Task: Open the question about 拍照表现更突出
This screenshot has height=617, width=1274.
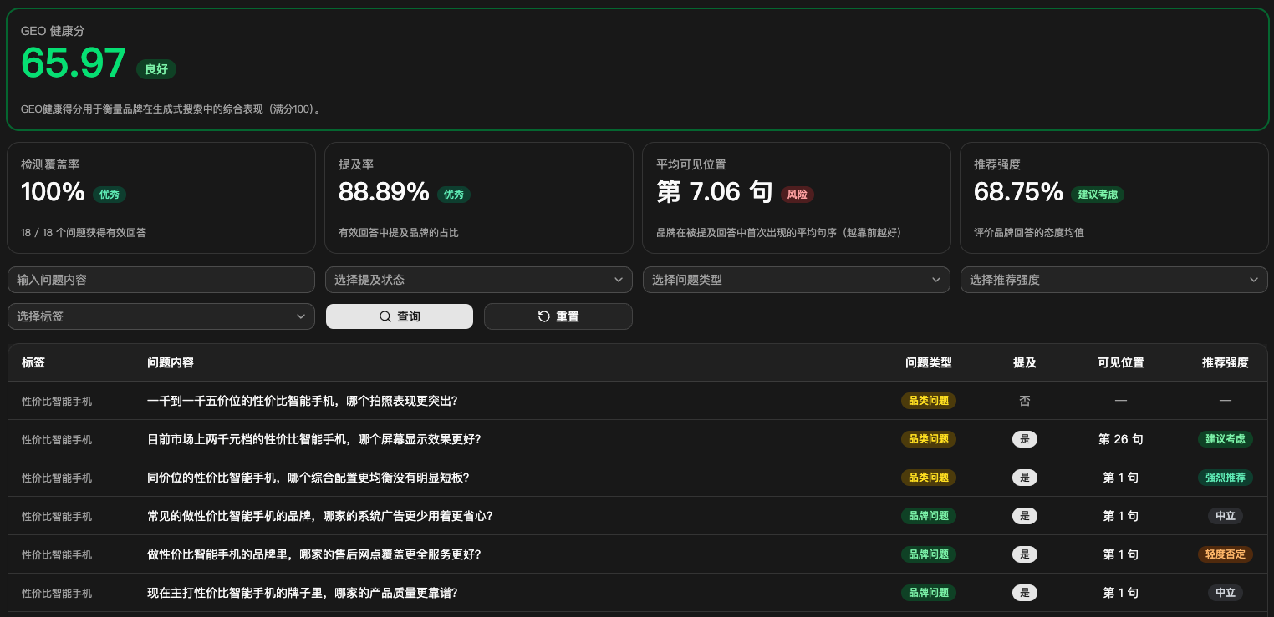Action: tap(303, 401)
